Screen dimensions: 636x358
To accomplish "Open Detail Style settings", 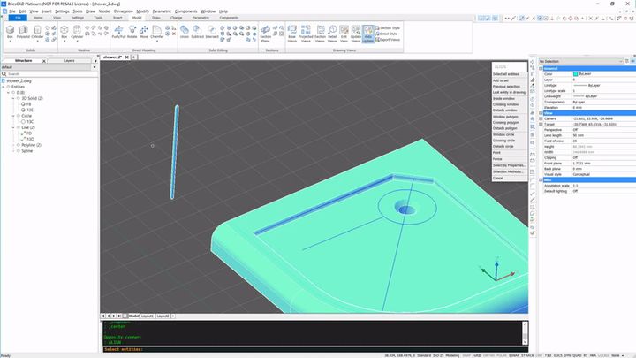I will click(x=387, y=34).
